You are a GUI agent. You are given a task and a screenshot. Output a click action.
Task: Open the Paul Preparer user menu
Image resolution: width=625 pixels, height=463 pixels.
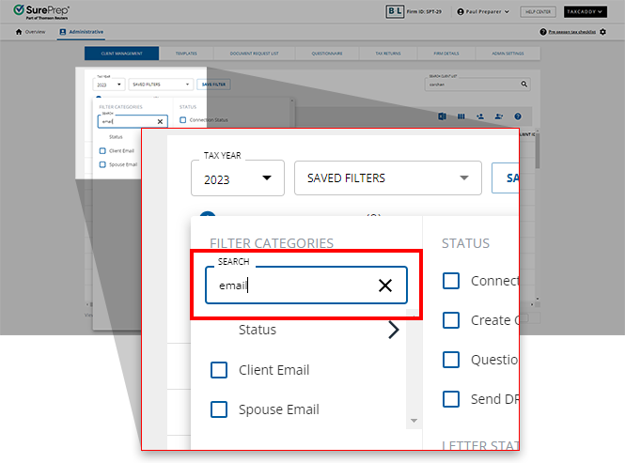(x=483, y=11)
